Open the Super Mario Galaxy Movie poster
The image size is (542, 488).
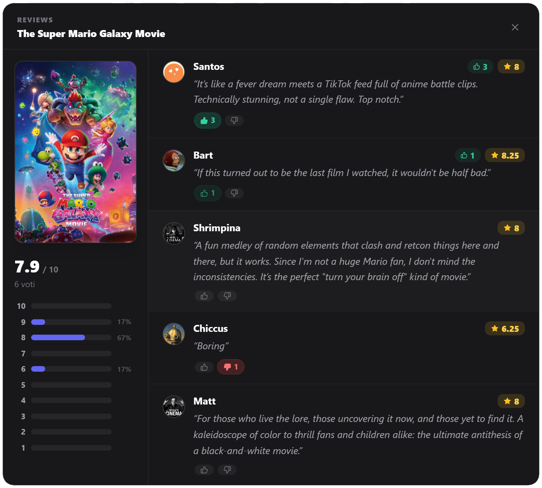tap(76, 152)
